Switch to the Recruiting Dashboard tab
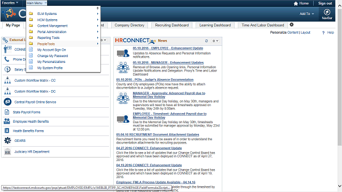 (x=172, y=25)
